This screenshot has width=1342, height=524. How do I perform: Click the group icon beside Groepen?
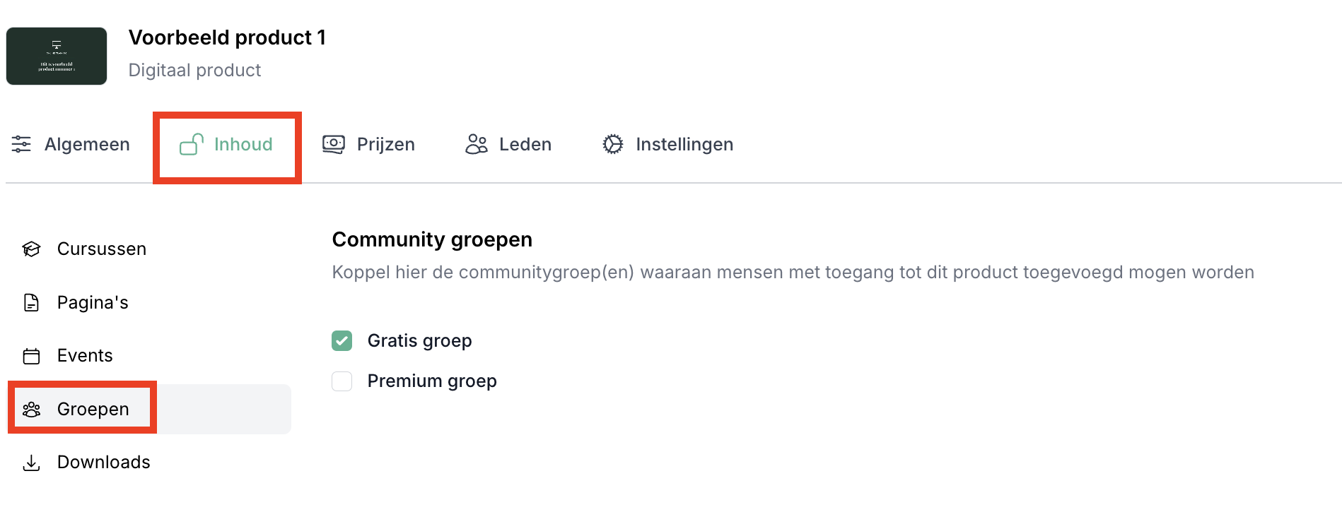pos(31,409)
